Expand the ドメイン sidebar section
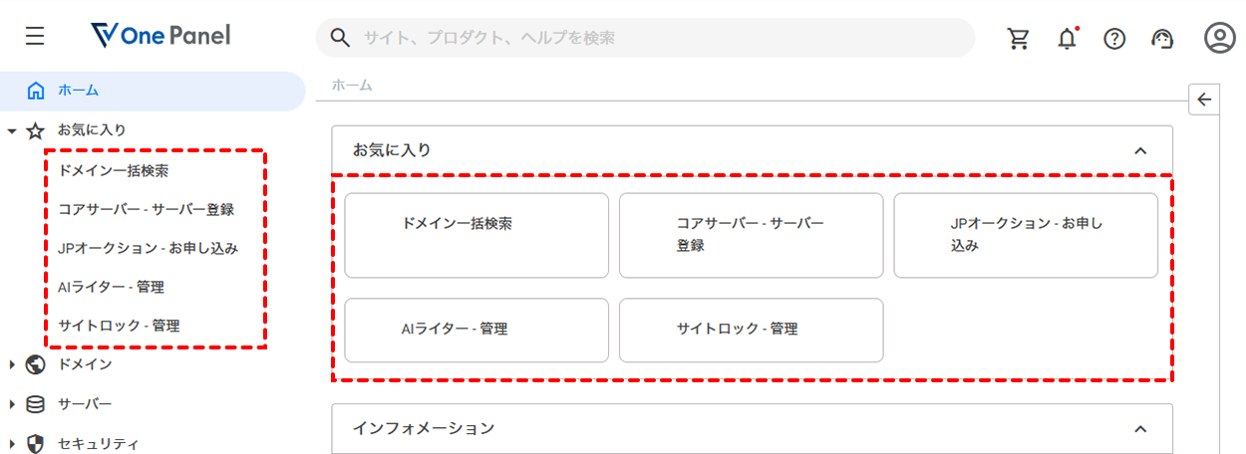 (x=12, y=364)
